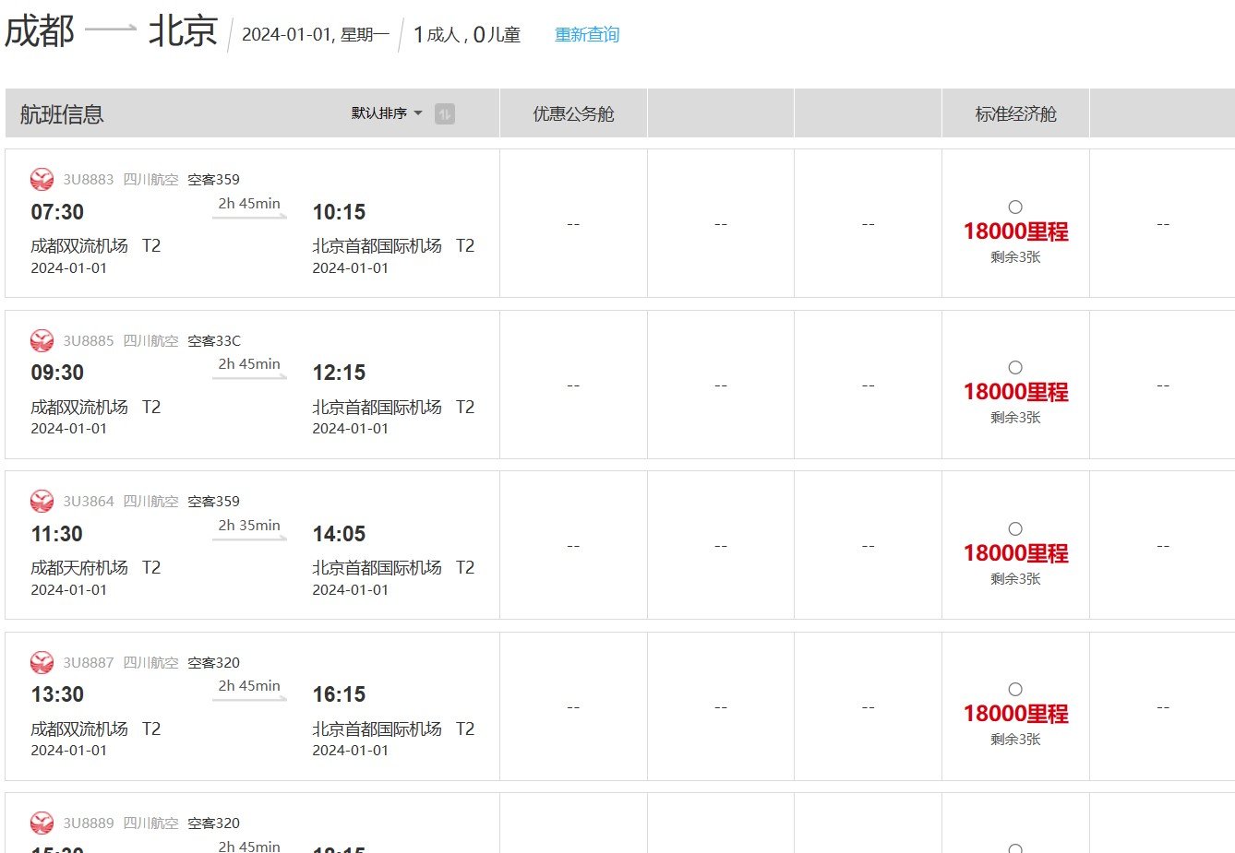Select the 优惠公务舱 cabin column header

click(x=573, y=114)
